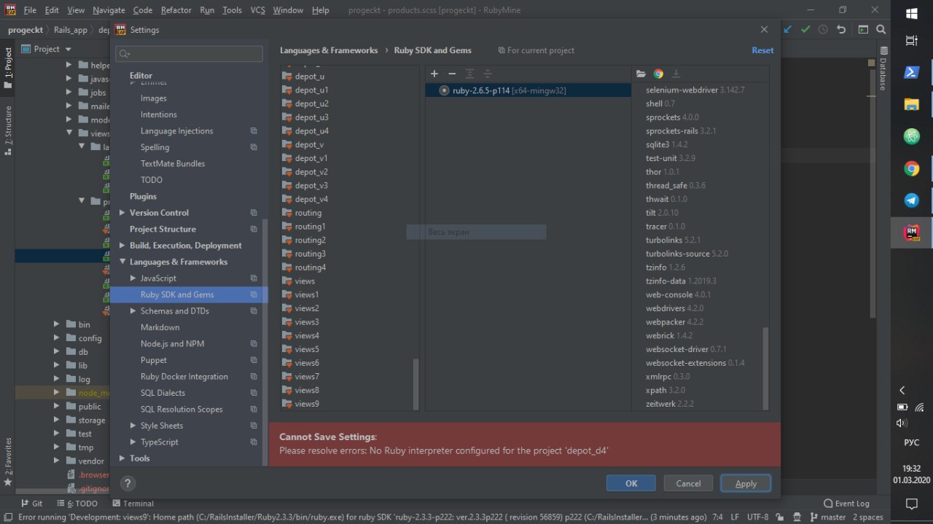The width and height of the screenshot is (933, 524).
Task: Open Windows notification center icon
Action: 911,504
